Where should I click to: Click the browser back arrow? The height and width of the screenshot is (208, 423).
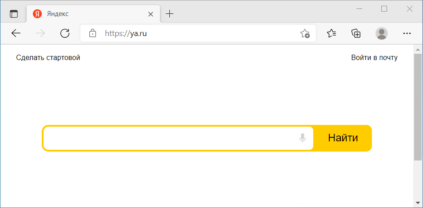(x=16, y=33)
